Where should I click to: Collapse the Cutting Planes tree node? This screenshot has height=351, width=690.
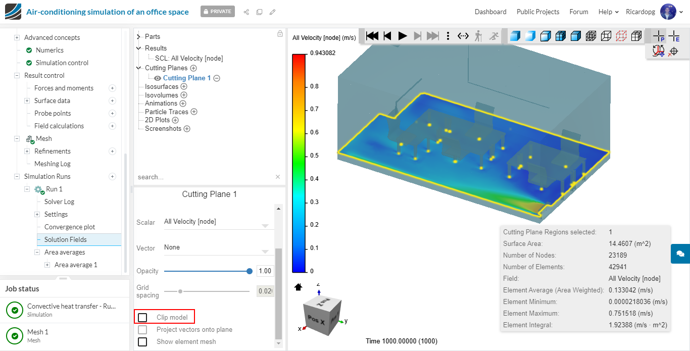139,68
